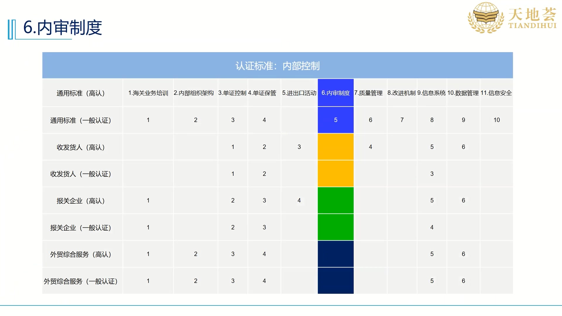The image size is (562, 316).
Task: Click the 9.信息系统 column header
Action: click(x=431, y=93)
